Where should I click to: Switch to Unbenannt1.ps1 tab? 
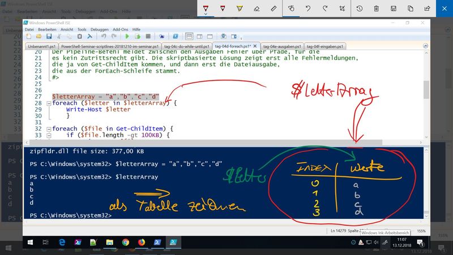pyautogui.click(x=41, y=46)
